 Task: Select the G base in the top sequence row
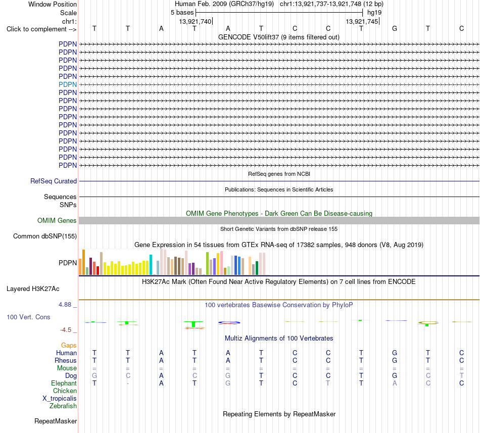pyautogui.click(x=395, y=28)
